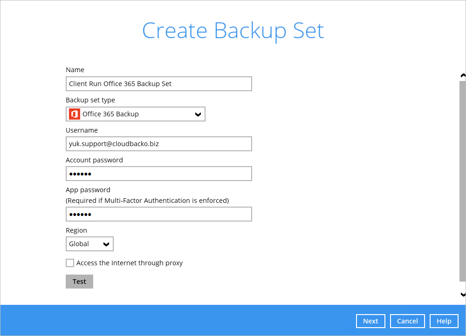The height and width of the screenshot is (336, 466).
Task: Click the scrollbar up arrow
Action: click(463, 76)
